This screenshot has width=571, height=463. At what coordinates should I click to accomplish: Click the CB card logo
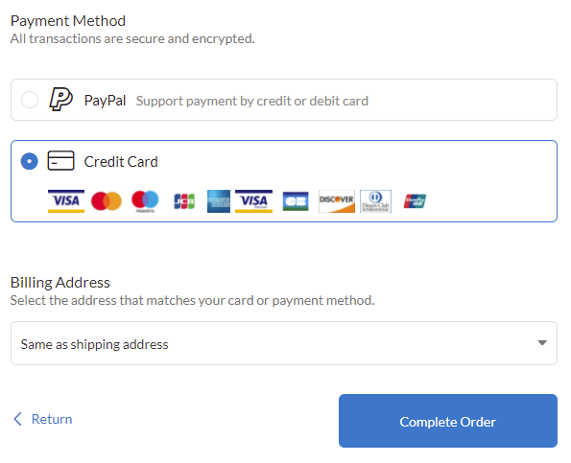pyautogui.click(x=296, y=201)
